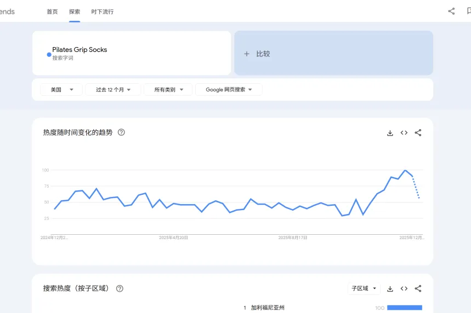Share the interest over time chart
This screenshot has width=471, height=313.
point(418,133)
